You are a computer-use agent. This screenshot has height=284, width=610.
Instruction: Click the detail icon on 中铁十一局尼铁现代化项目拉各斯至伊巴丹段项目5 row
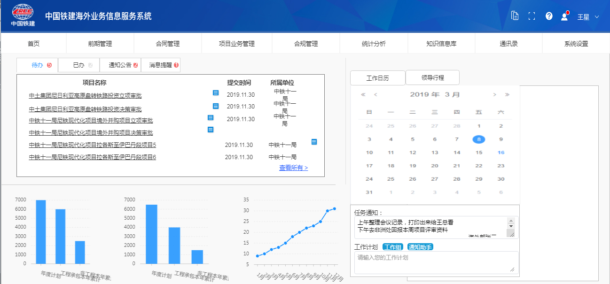(314, 141)
